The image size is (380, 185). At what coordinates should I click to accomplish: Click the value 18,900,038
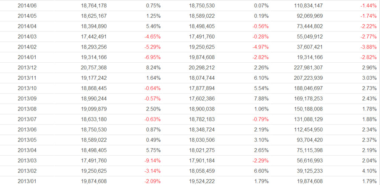(202, 109)
